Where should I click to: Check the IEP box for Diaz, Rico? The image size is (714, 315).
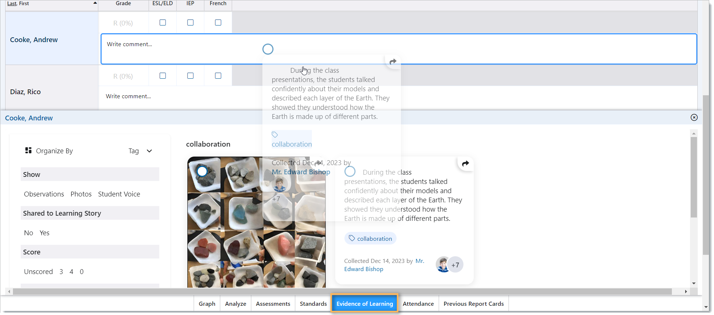tap(190, 76)
